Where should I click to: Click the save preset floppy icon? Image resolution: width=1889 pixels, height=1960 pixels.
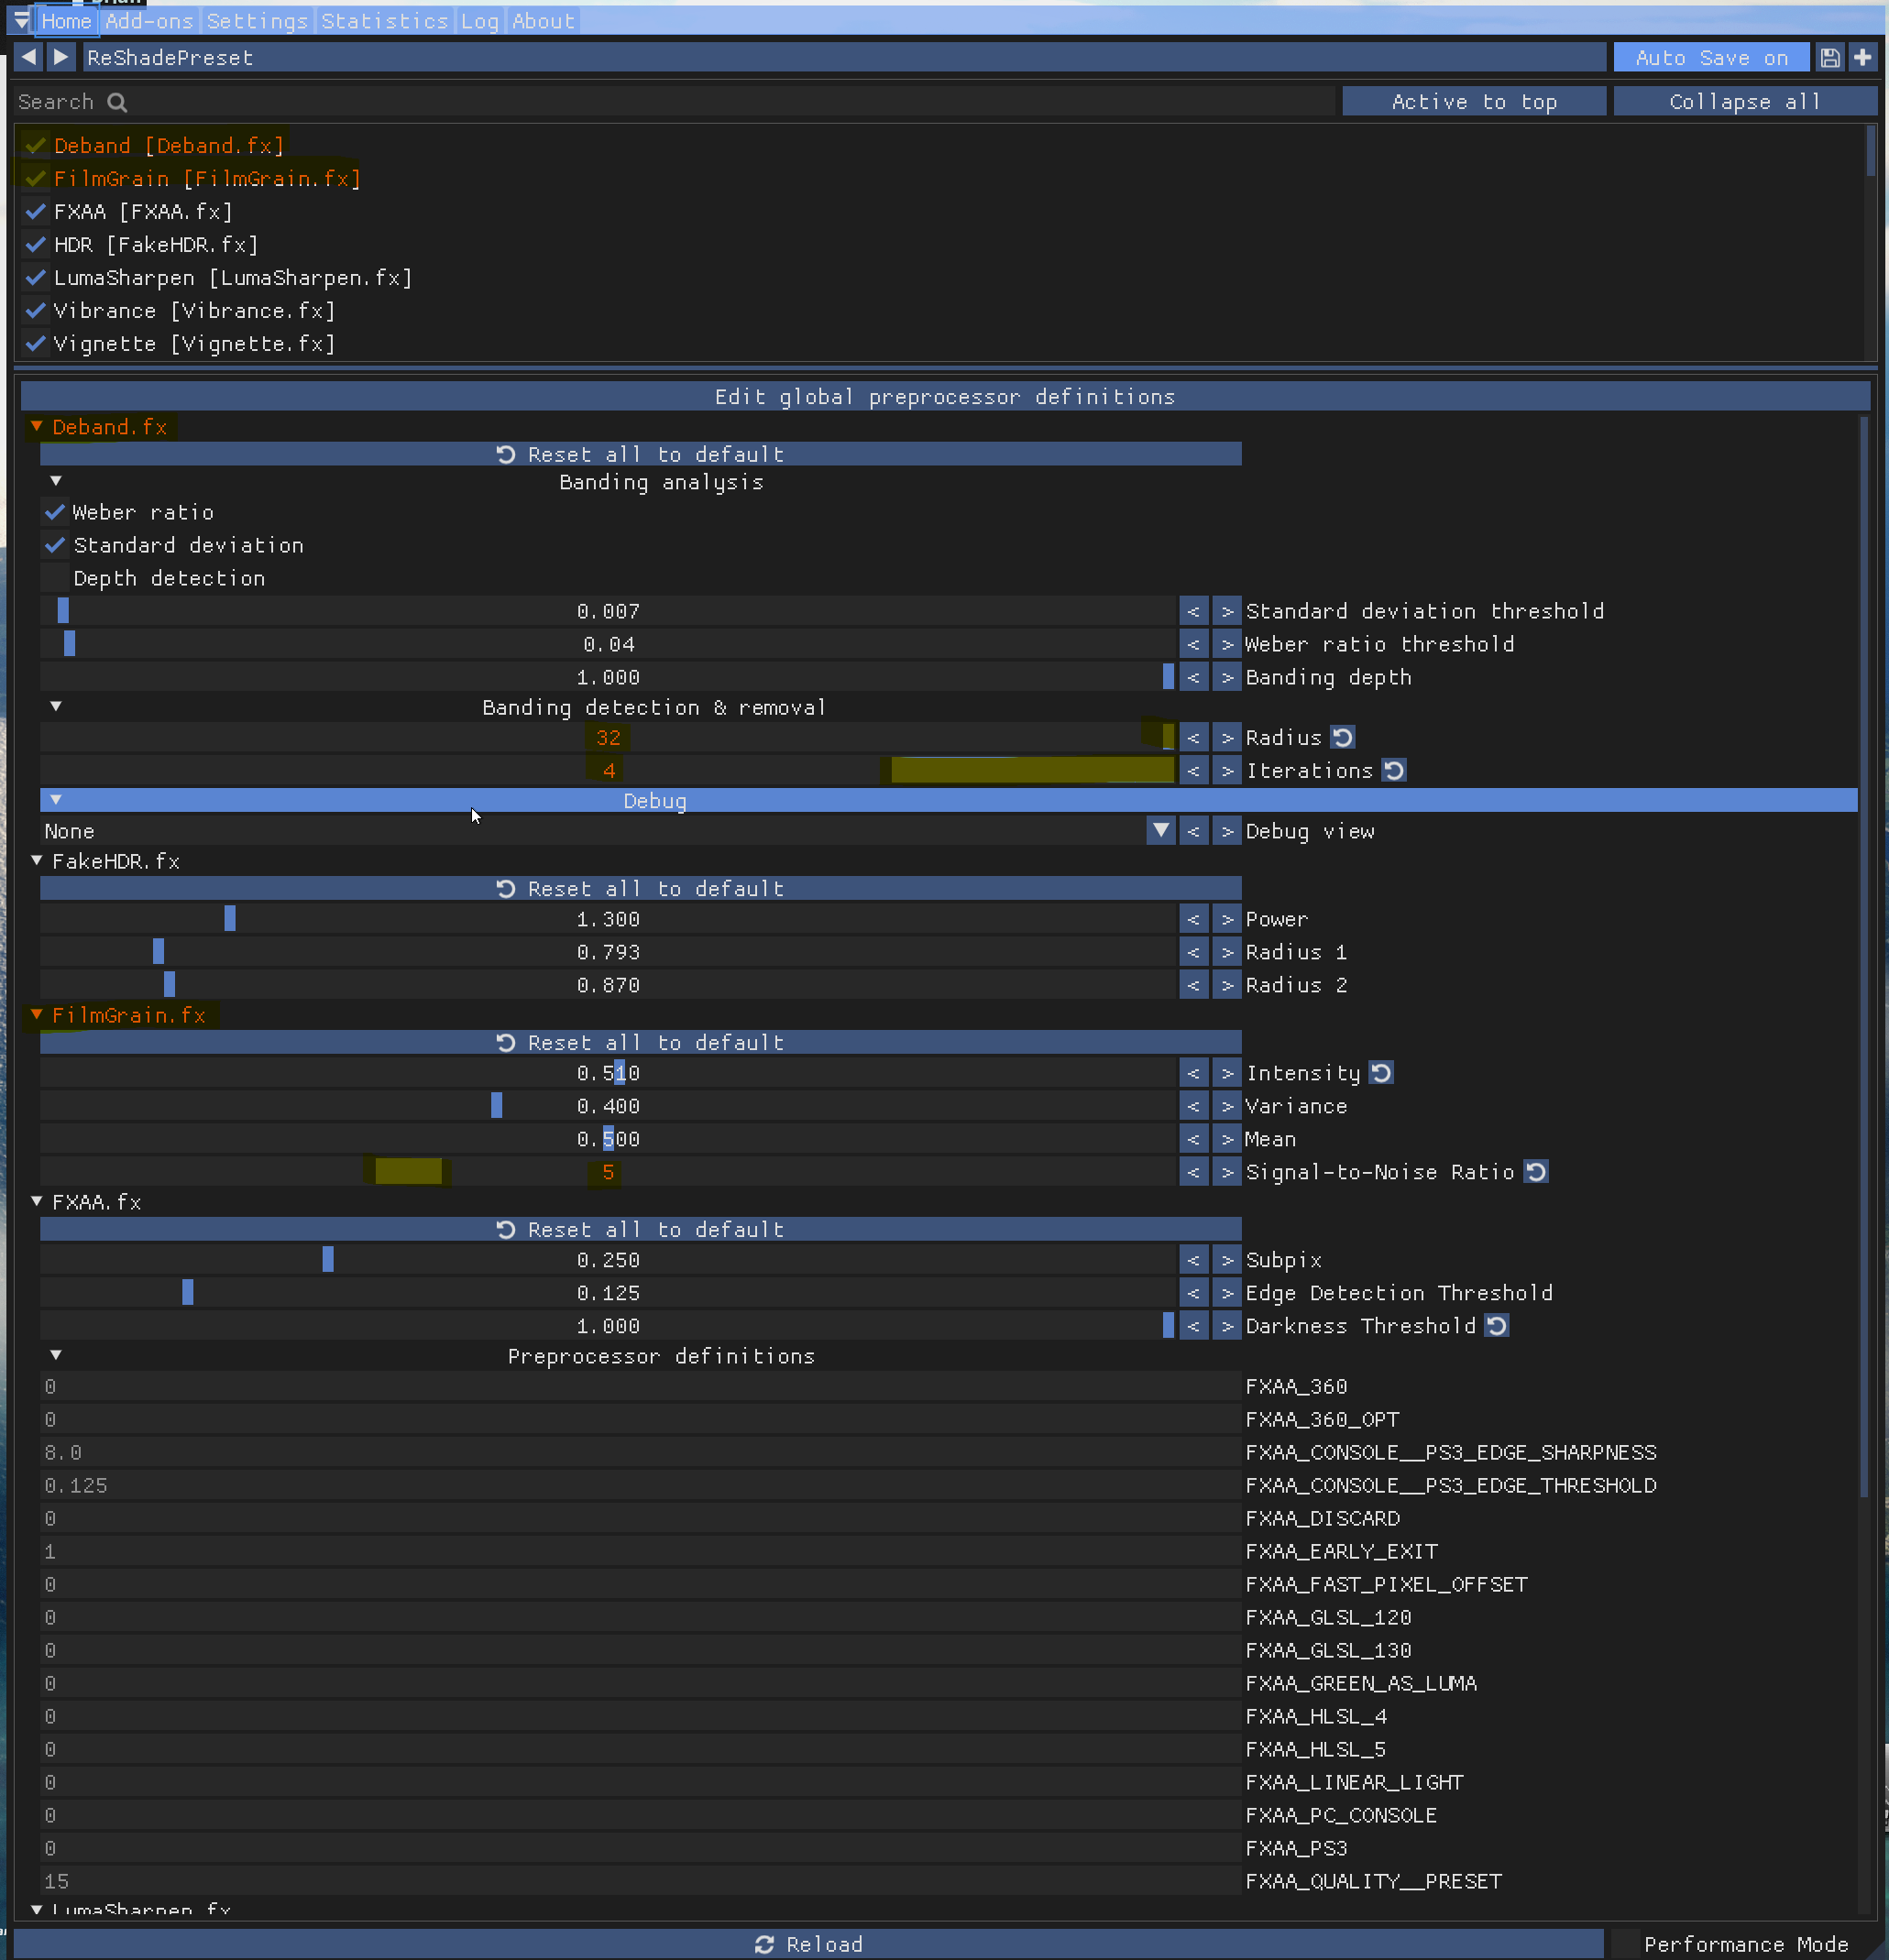[x=1829, y=58]
